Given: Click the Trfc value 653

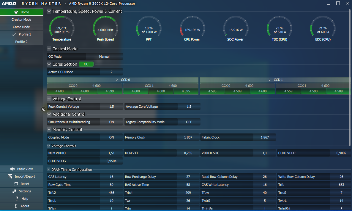Looking at the screenshot, I should click(341, 185).
